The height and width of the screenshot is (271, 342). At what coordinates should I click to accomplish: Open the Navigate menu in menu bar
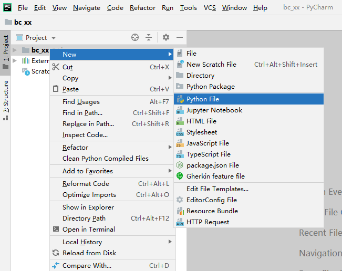87,8
